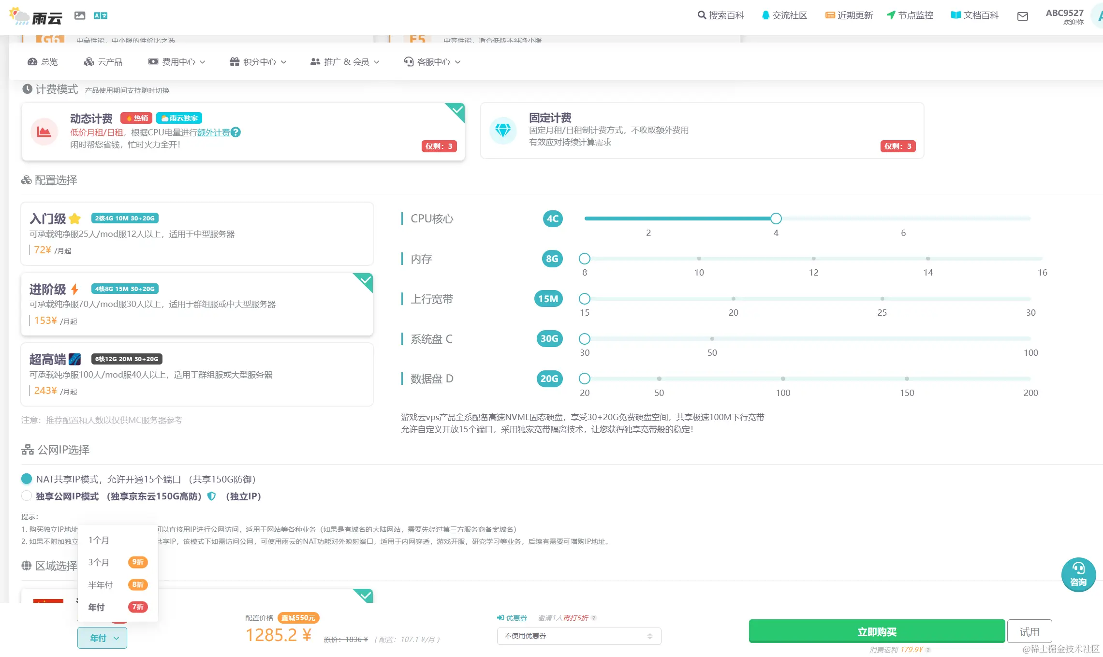Choose the 固定计费 billing mode card

point(702,131)
